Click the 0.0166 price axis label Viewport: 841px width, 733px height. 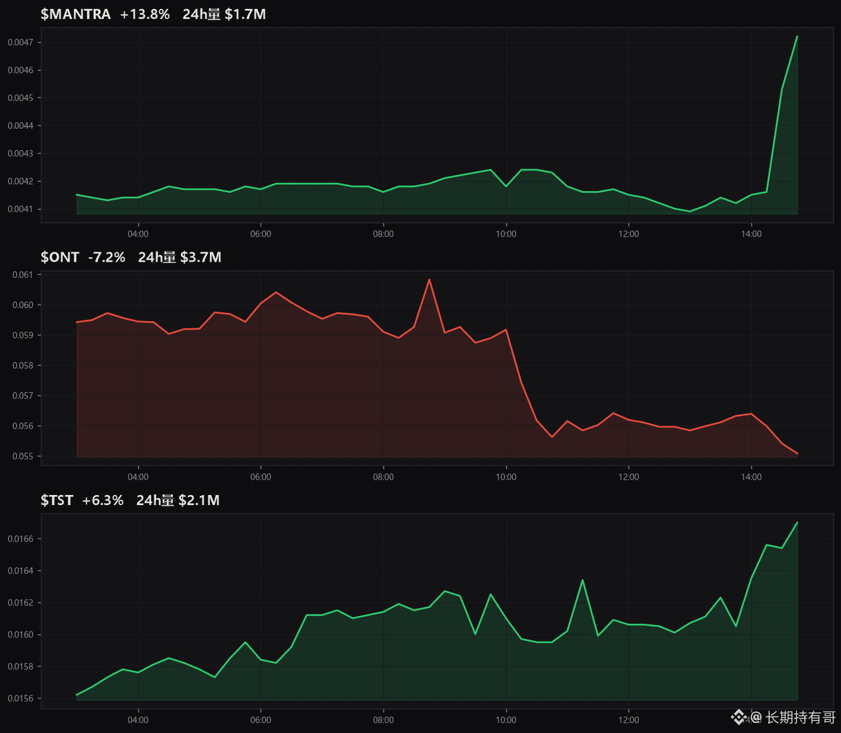20,539
